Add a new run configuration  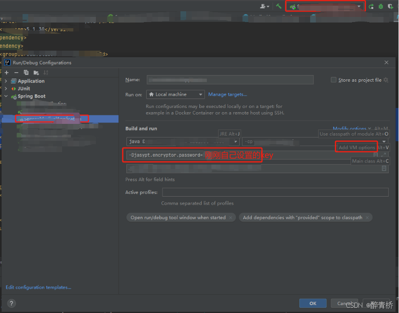pyautogui.click(x=7, y=73)
